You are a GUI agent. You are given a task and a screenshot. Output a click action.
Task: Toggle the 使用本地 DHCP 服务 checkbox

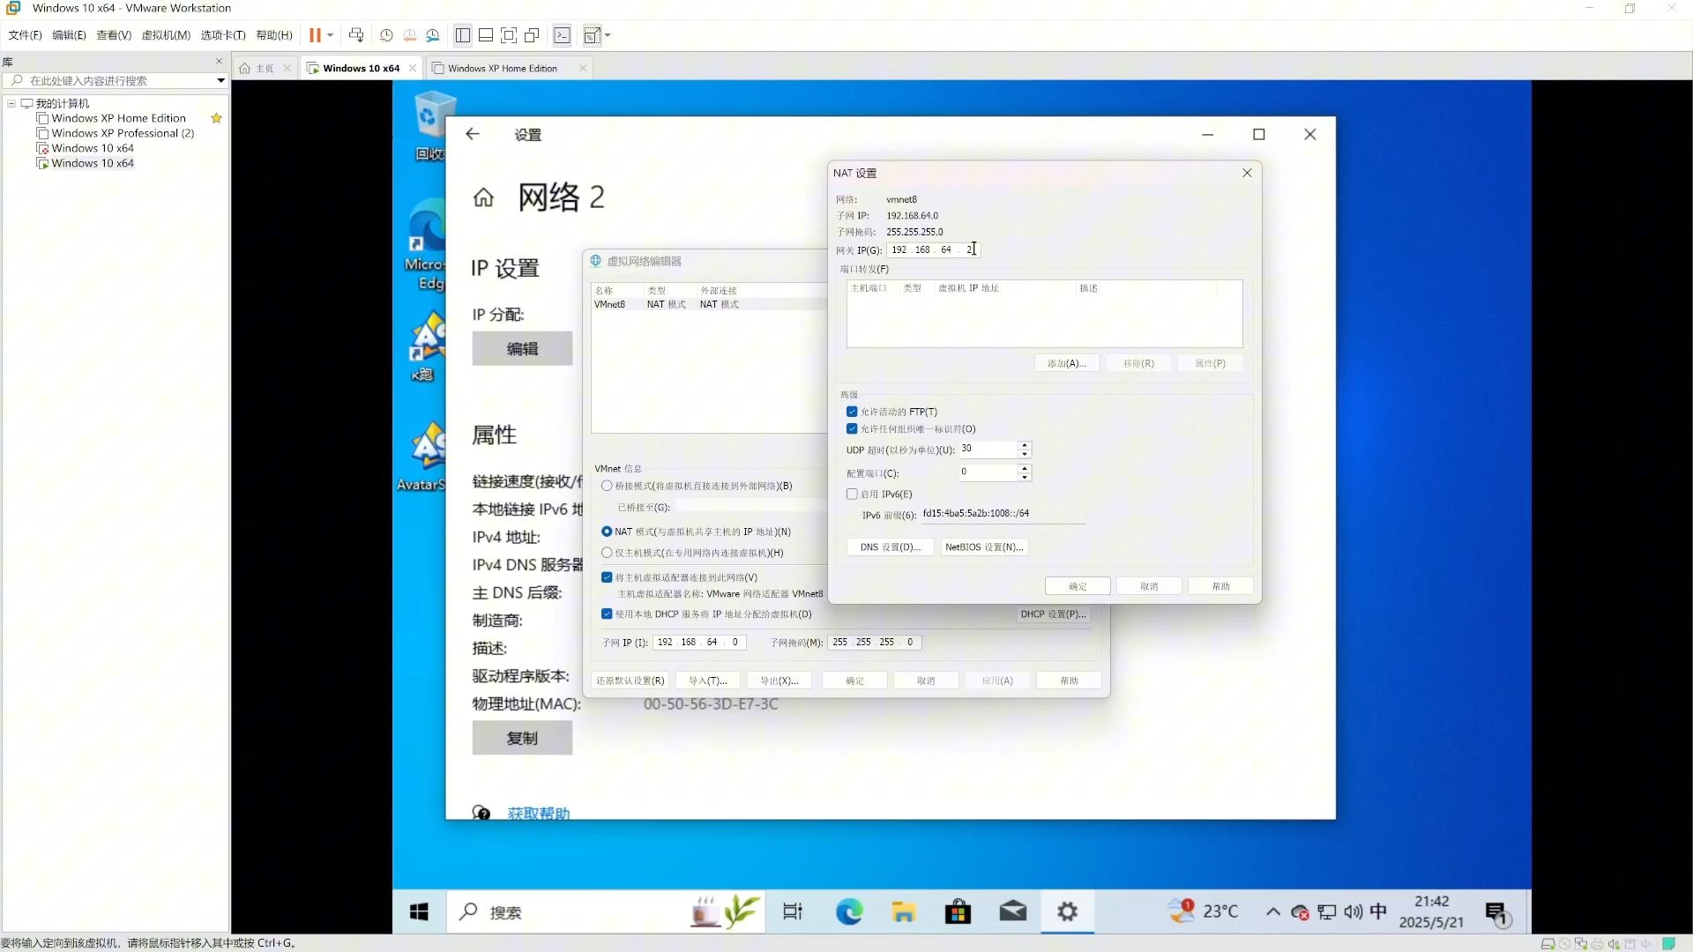click(x=607, y=614)
